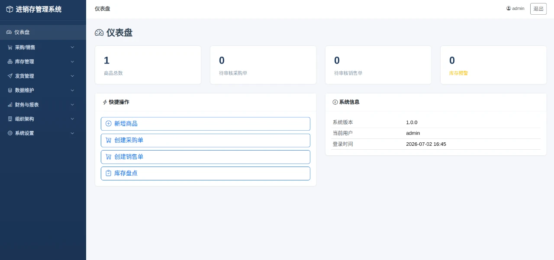Click the 创建采购单 button

pyautogui.click(x=206, y=140)
